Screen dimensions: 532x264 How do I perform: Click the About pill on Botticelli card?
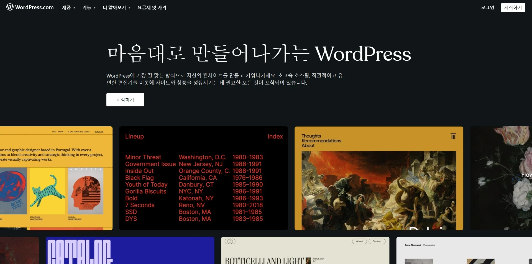point(359,241)
